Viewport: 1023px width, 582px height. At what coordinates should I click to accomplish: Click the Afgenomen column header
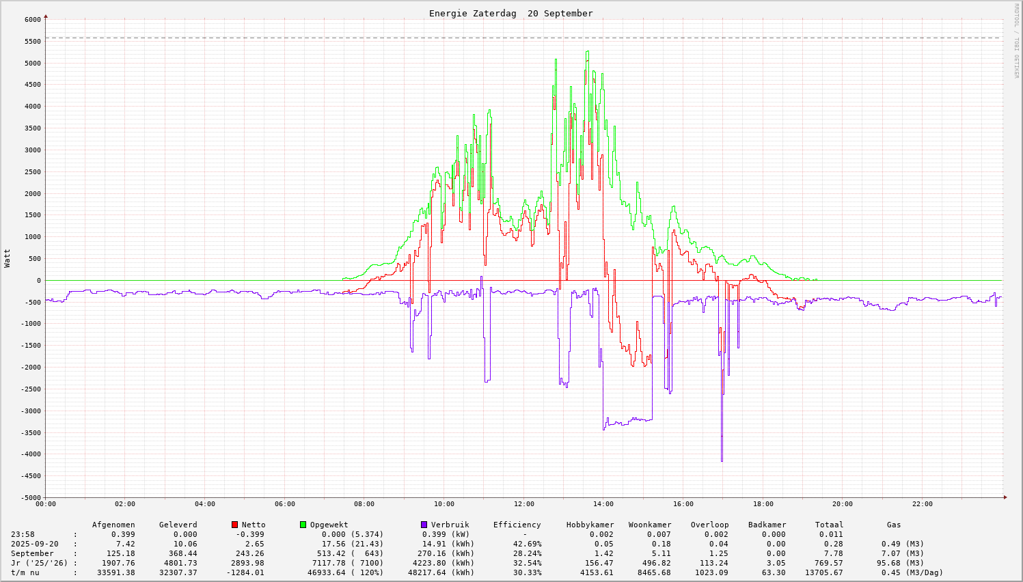(x=113, y=525)
